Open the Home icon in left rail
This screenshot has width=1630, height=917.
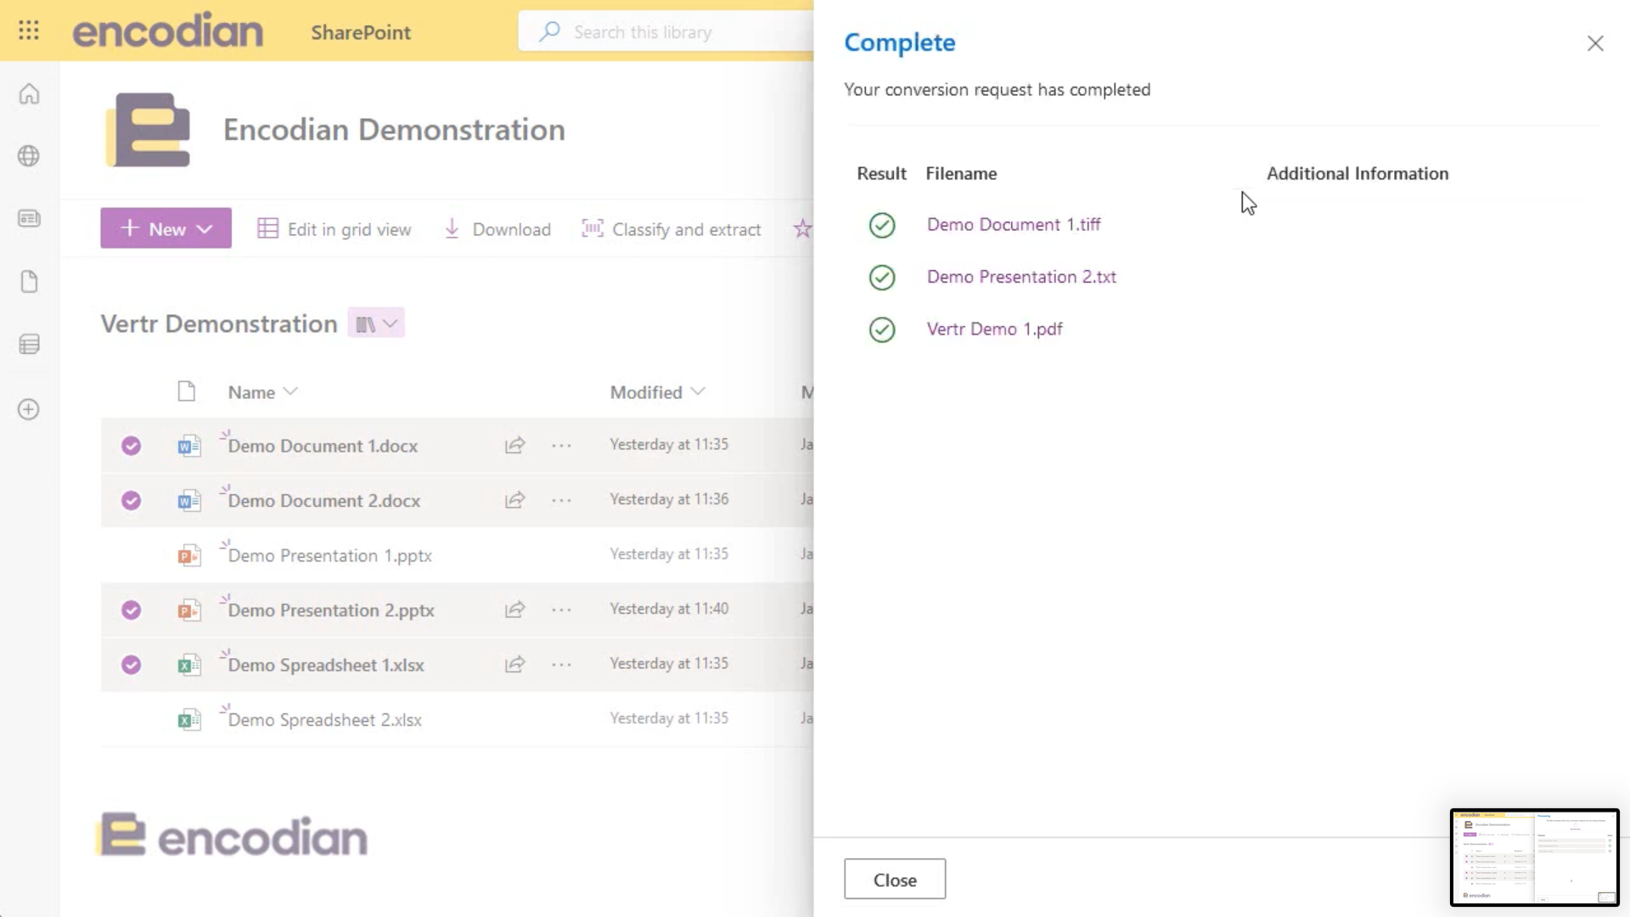click(x=29, y=93)
